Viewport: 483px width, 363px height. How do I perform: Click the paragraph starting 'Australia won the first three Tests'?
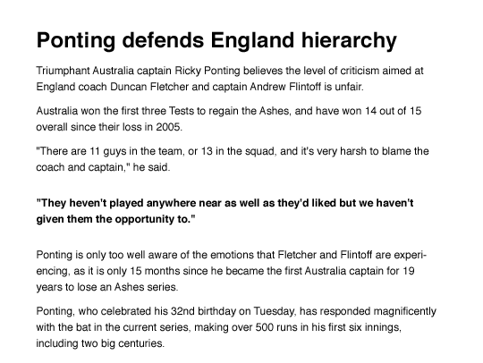[x=229, y=119]
